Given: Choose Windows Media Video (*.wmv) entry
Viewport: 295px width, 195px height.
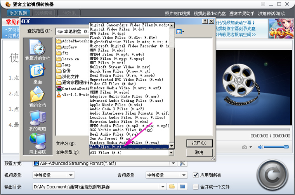Looking at the screenshot, I should [x=129, y=88].
